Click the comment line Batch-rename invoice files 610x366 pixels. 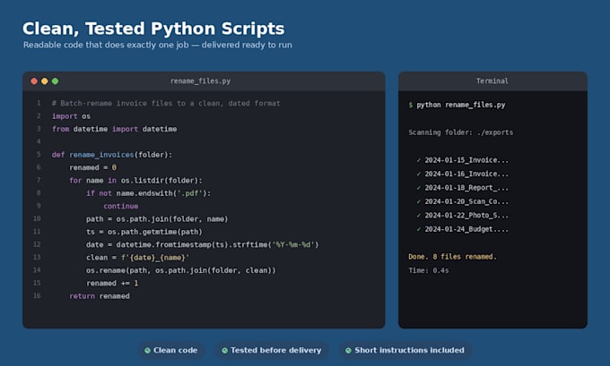coord(166,103)
